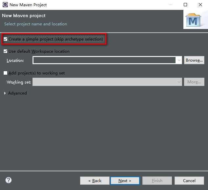Open the Location dropdown arrow
This screenshot has height=190, width=208.
pos(179,60)
